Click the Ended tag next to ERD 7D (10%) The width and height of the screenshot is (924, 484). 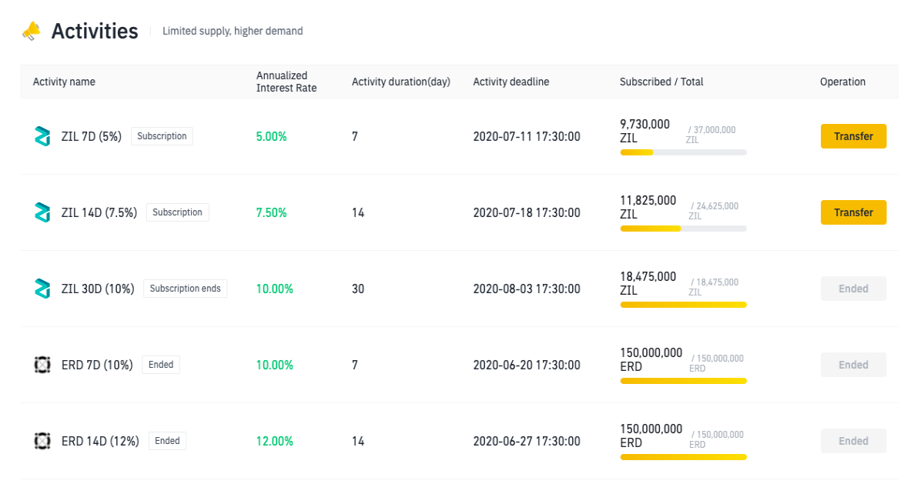(x=161, y=365)
